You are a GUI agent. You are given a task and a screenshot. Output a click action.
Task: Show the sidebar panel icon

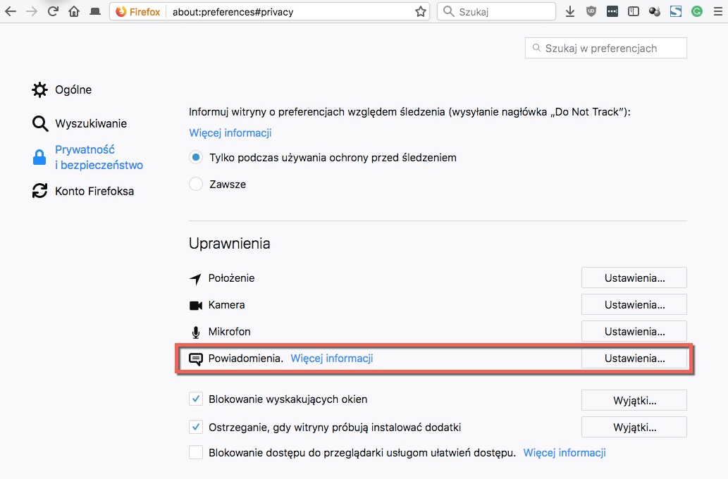pyautogui.click(x=634, y=11)
